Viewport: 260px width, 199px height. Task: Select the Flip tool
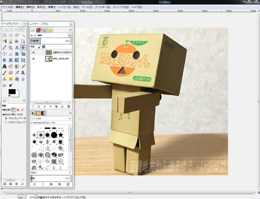[17, 60]
